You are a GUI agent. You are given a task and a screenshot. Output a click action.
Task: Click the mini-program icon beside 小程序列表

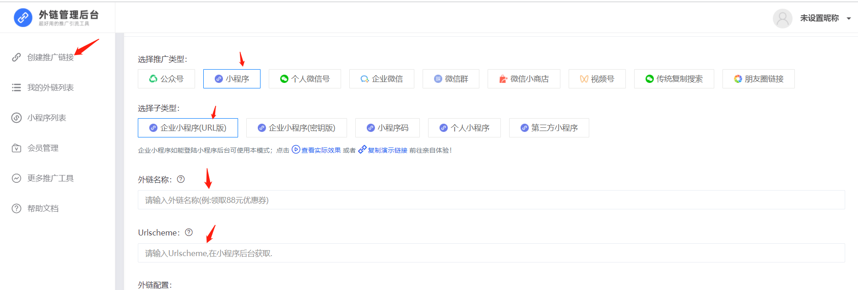point(16,118)
